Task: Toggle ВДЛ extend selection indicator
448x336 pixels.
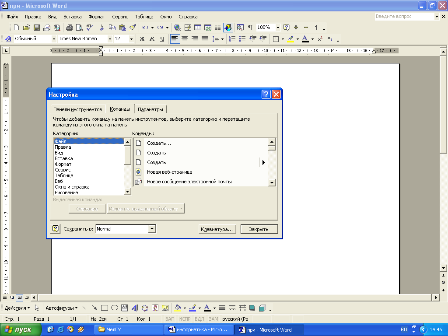Action: 199,319
